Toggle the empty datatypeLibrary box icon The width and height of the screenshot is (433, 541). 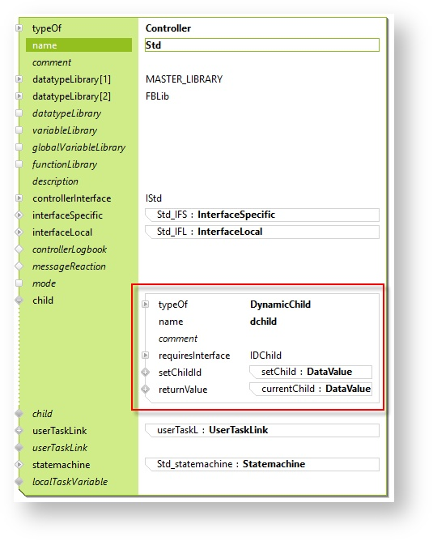click(x=19, y=113)
